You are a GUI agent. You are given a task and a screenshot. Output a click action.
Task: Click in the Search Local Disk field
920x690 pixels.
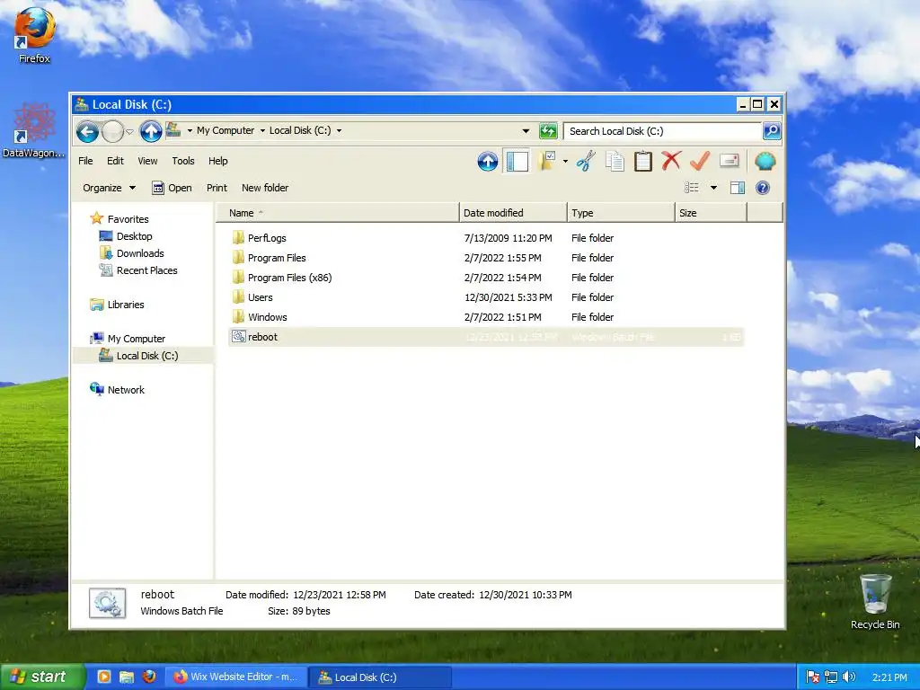662,131
